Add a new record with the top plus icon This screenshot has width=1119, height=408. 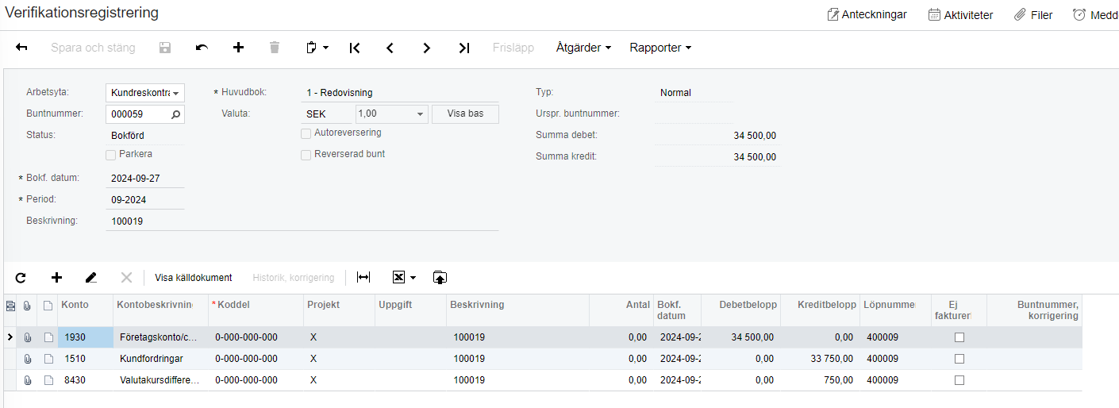(x=238, y=48)
